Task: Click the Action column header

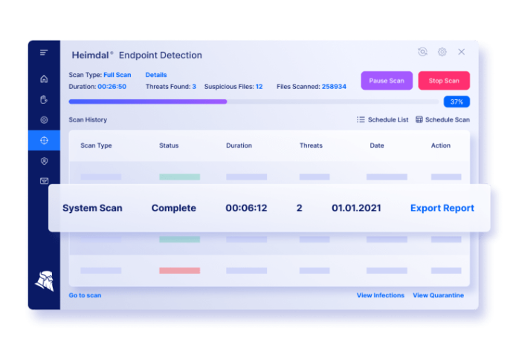Action: tap(440, 145)
